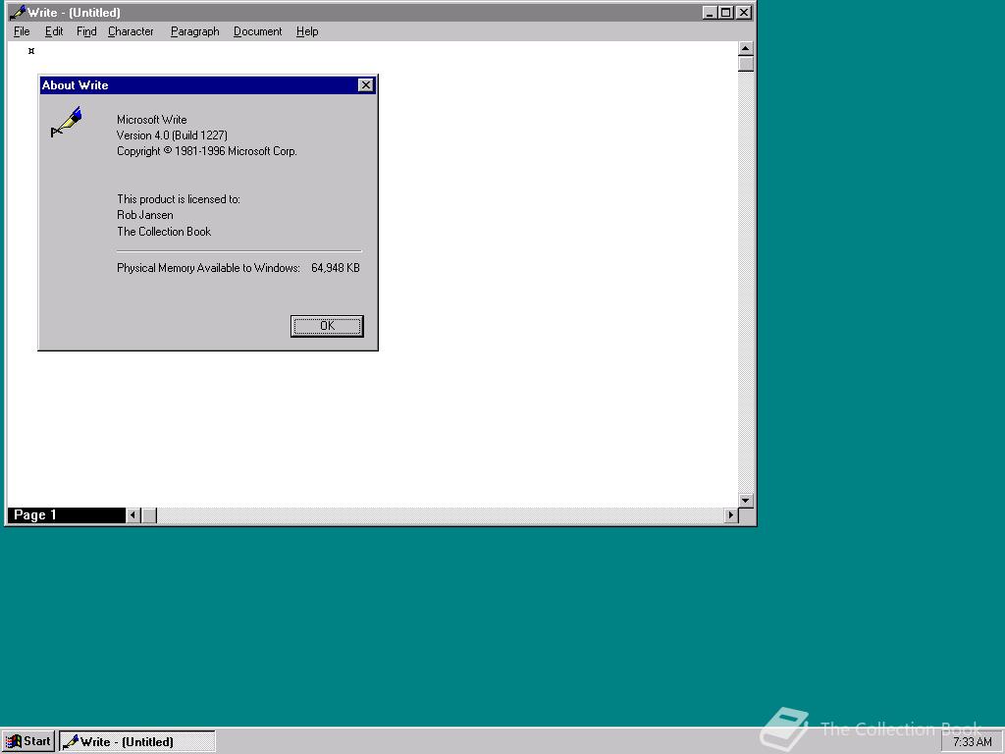Click the vertical scroll up arrow

tap(746, 49)
